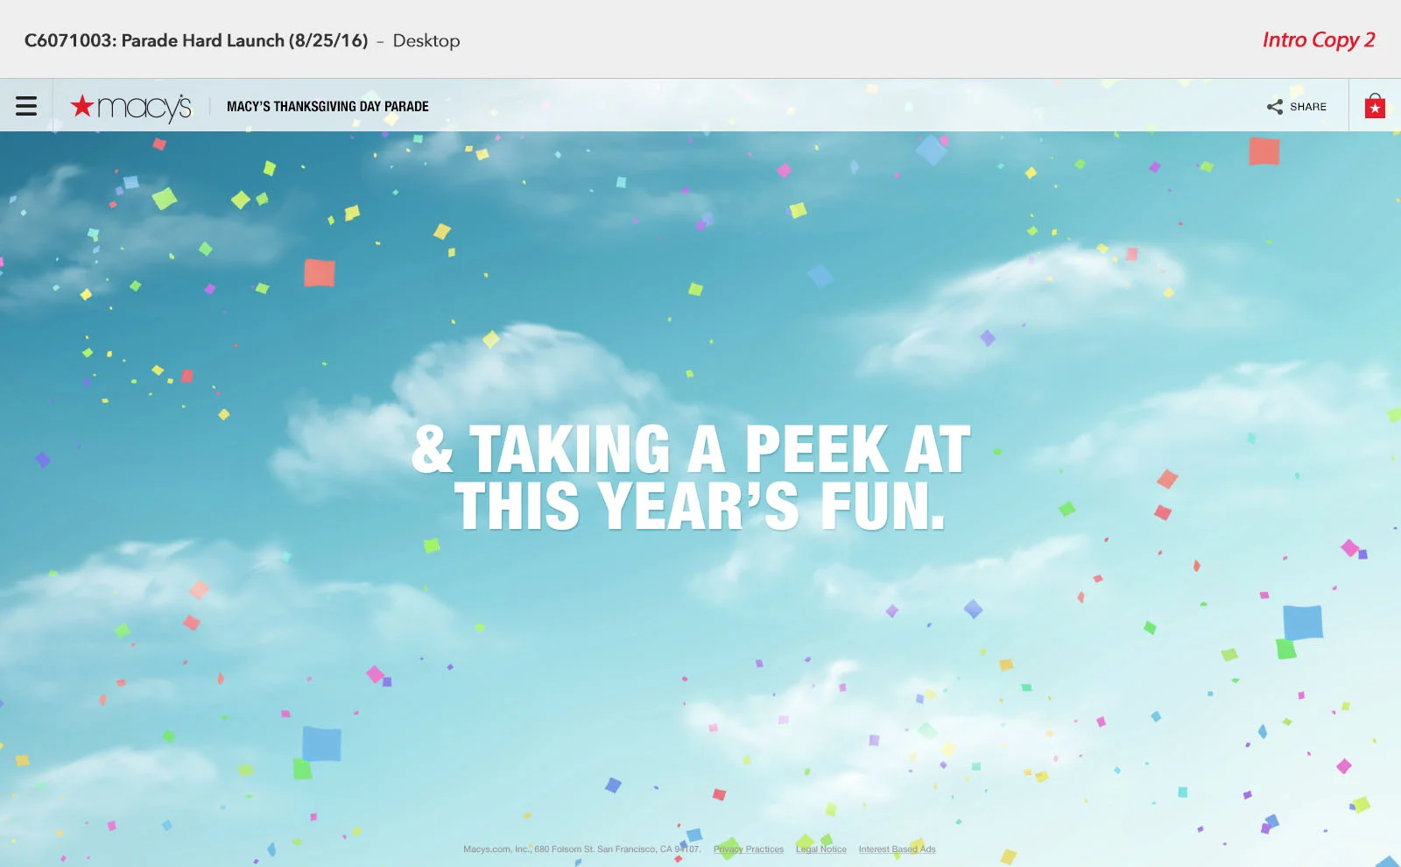This screenshot has width=1401, height=867.
Task: Open the Privacy Practices link
Action: pos(749,849)
